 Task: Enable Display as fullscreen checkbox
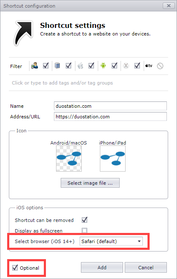[84, 231]
